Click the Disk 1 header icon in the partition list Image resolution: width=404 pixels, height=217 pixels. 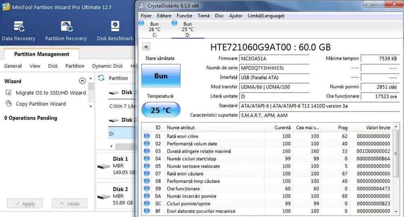point(114,93)
